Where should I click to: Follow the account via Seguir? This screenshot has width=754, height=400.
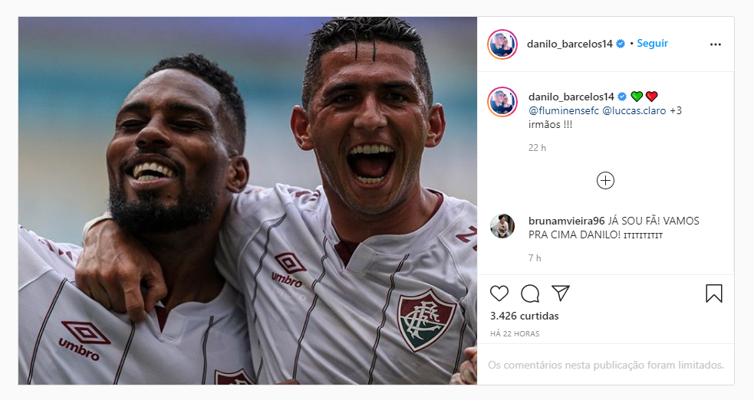pyautogui.click(x=653, y=43)
